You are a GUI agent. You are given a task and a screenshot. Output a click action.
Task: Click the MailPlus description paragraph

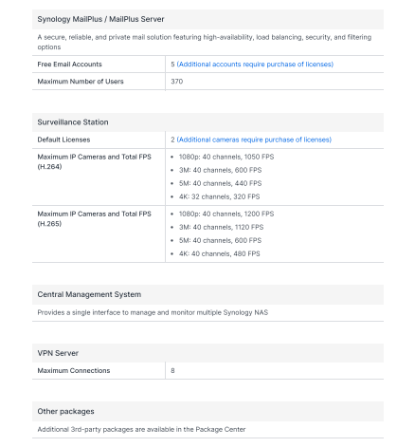(205, 42)
